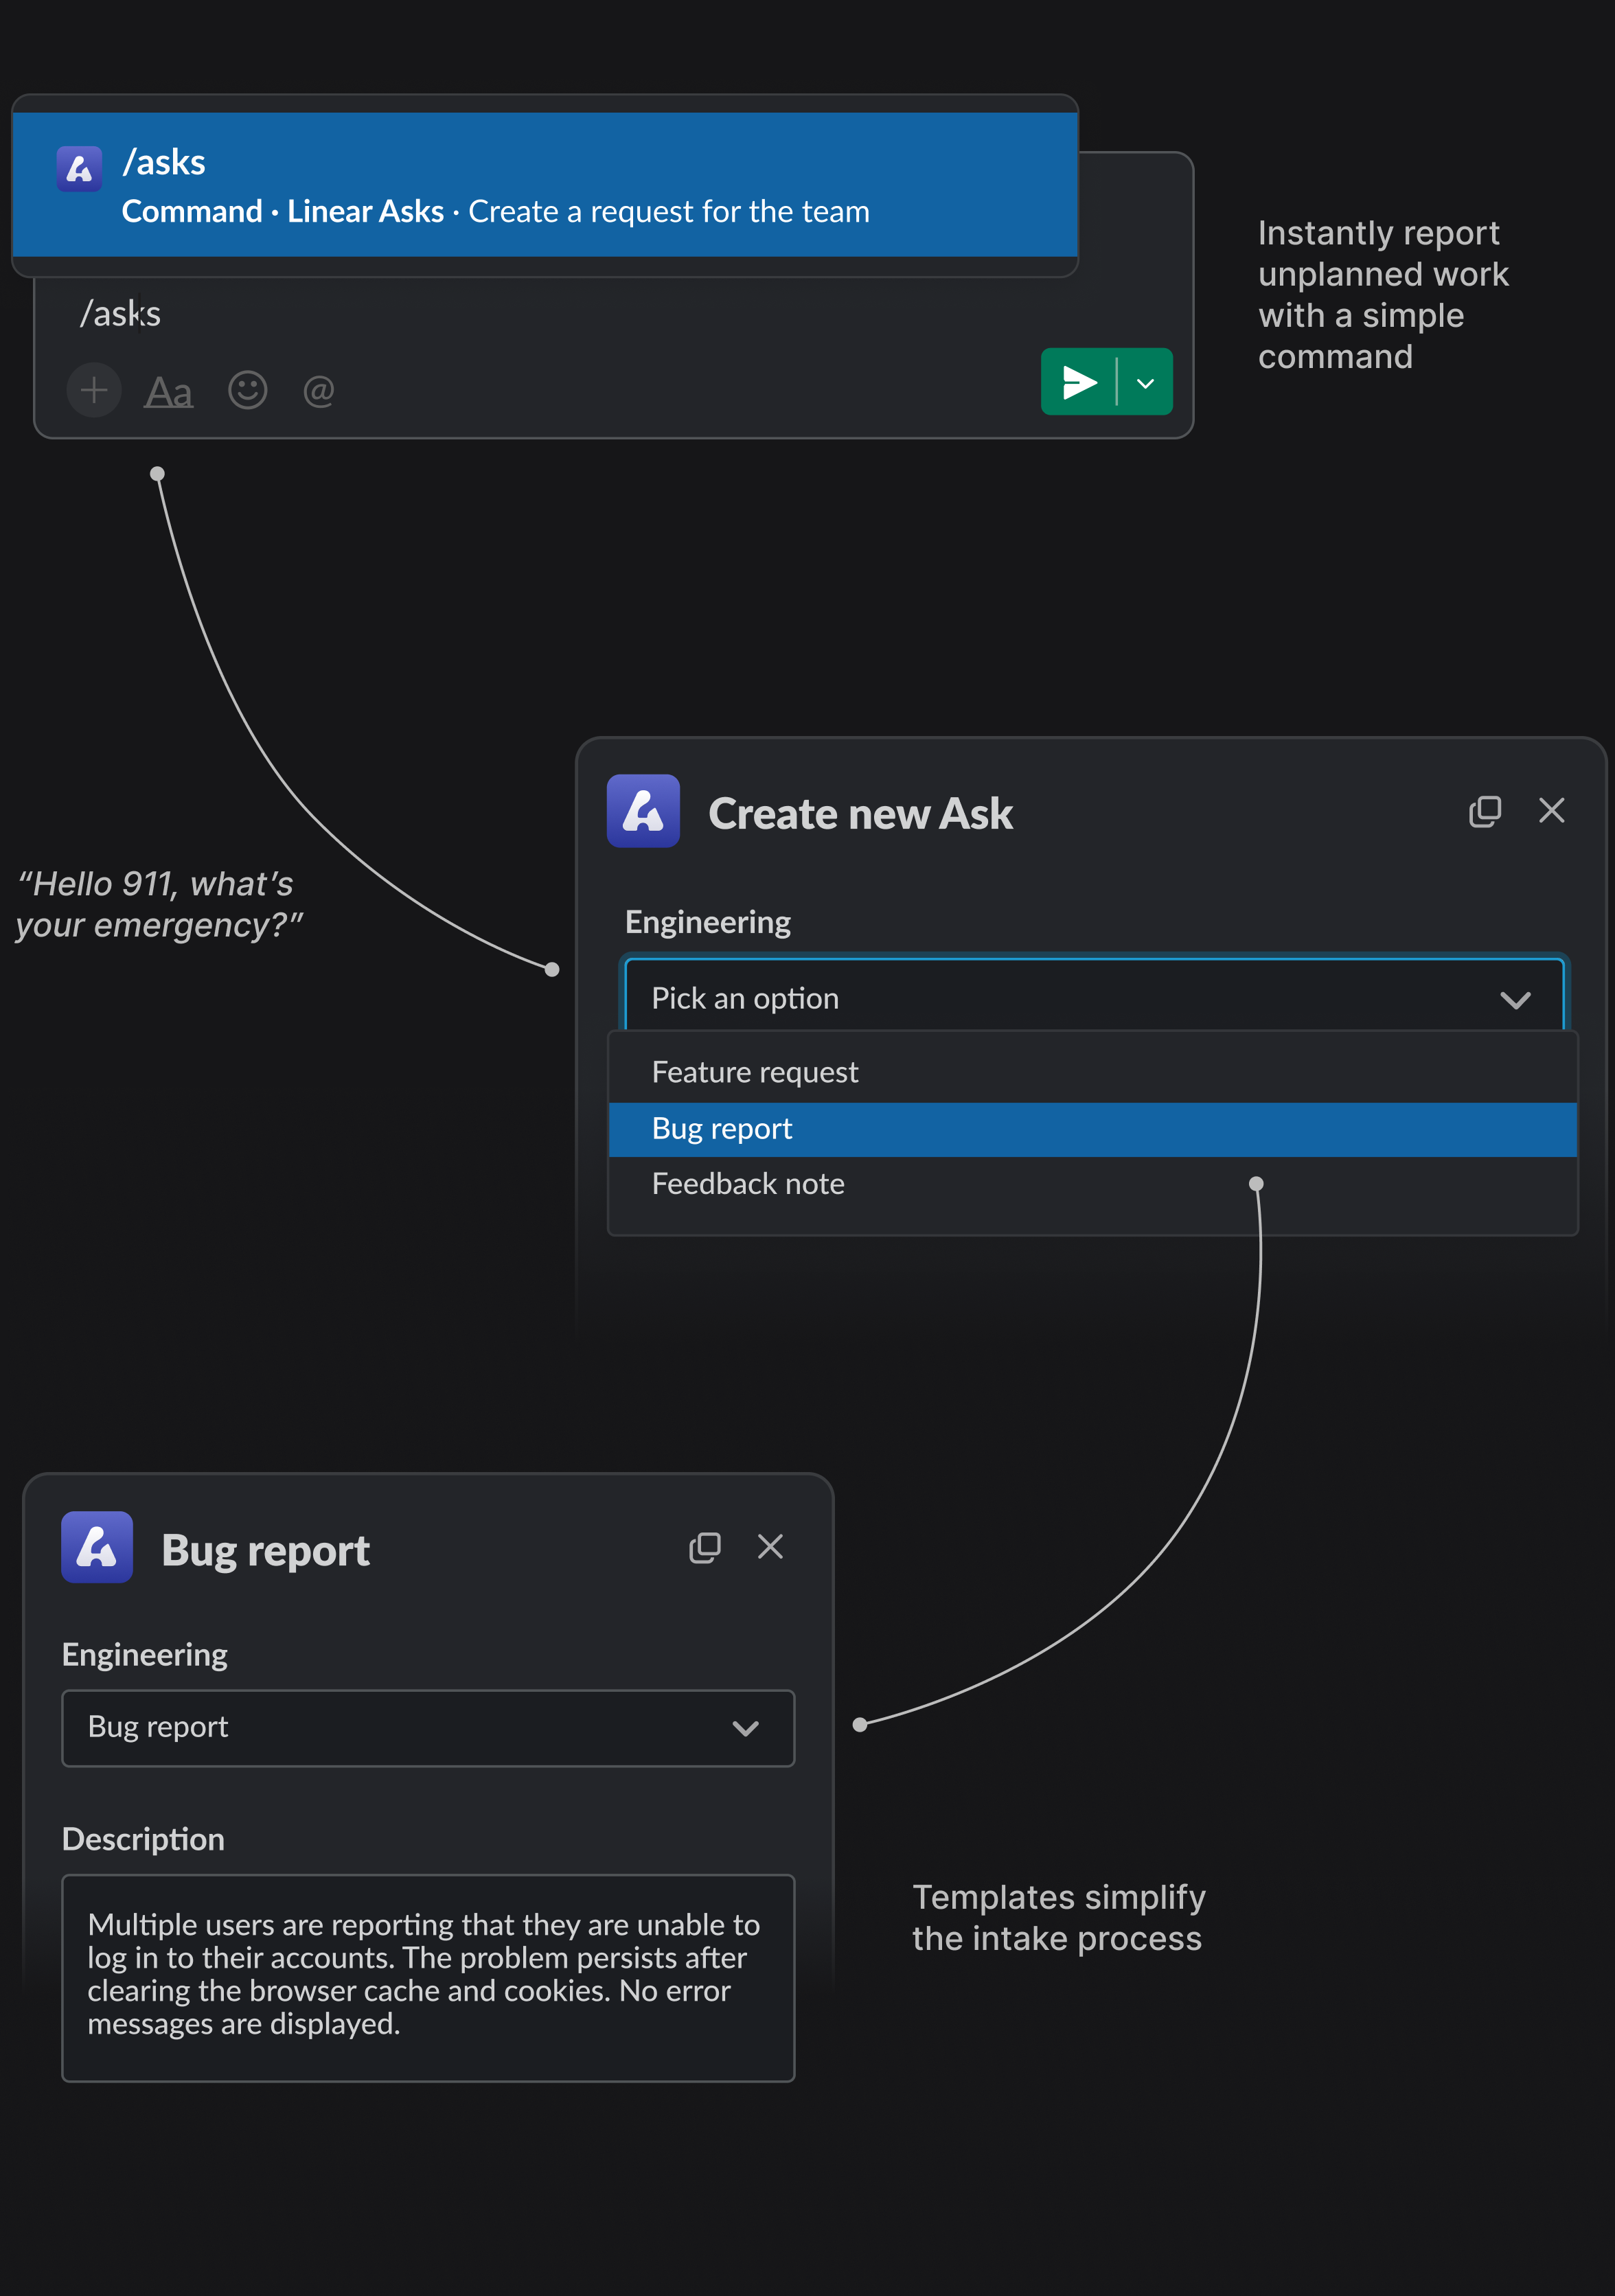Viewport: 1615px width, 2296px height.
Task: Click Linear Asks logo in Create new Ask
Action: [x=643, y=811]
